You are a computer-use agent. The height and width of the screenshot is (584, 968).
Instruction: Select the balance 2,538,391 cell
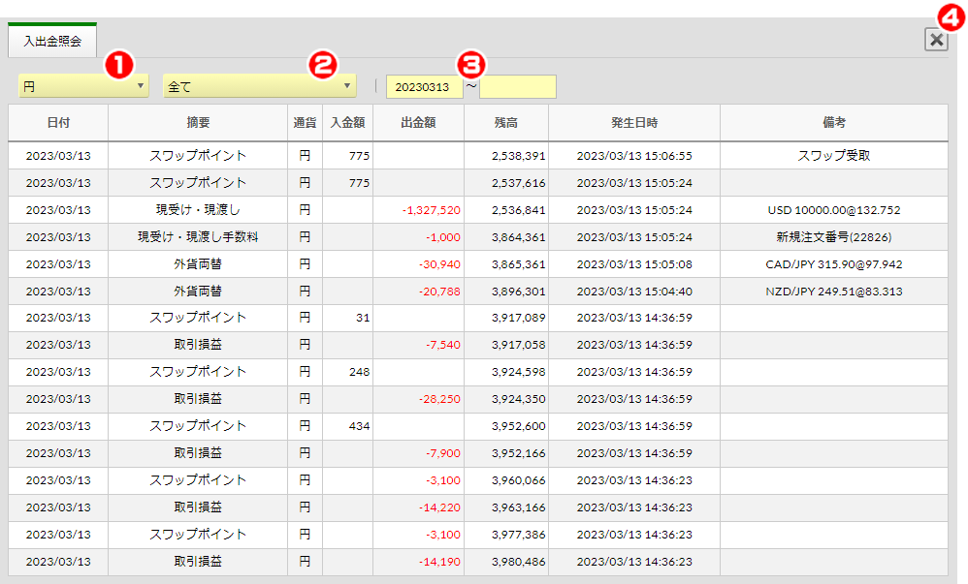(506, 155)
